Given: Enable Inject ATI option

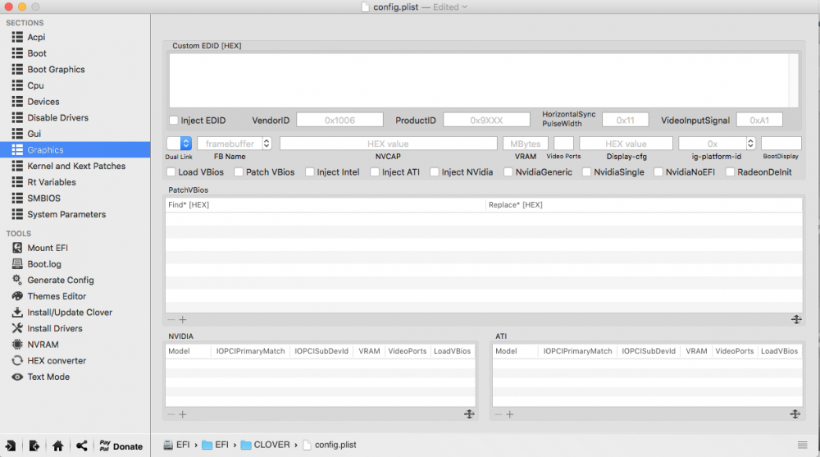Looking at the screenshot, I should 375,172.
